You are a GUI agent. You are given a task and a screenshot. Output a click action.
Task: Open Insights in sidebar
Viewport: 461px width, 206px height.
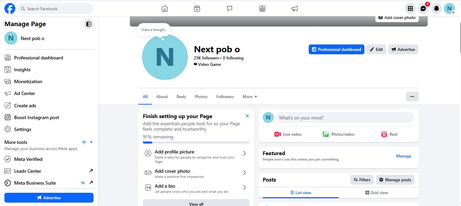[49, 70]
